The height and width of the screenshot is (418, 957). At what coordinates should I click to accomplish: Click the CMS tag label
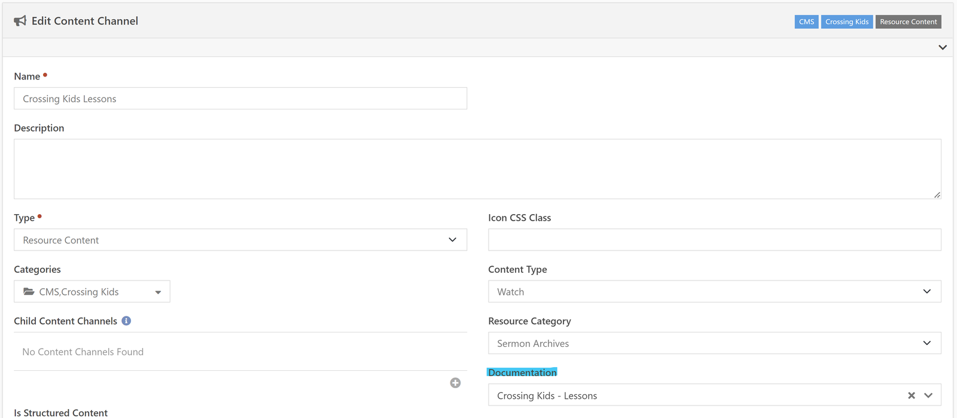coord(806,22)
